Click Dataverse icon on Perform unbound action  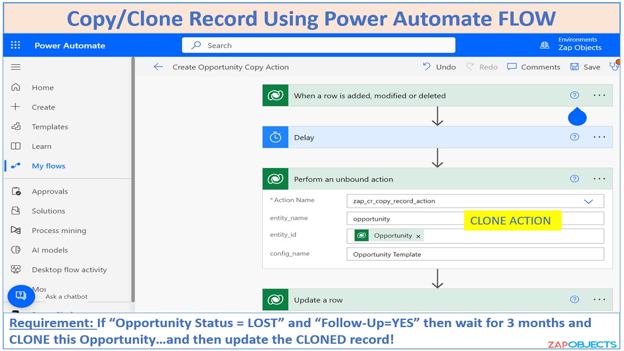275,179
